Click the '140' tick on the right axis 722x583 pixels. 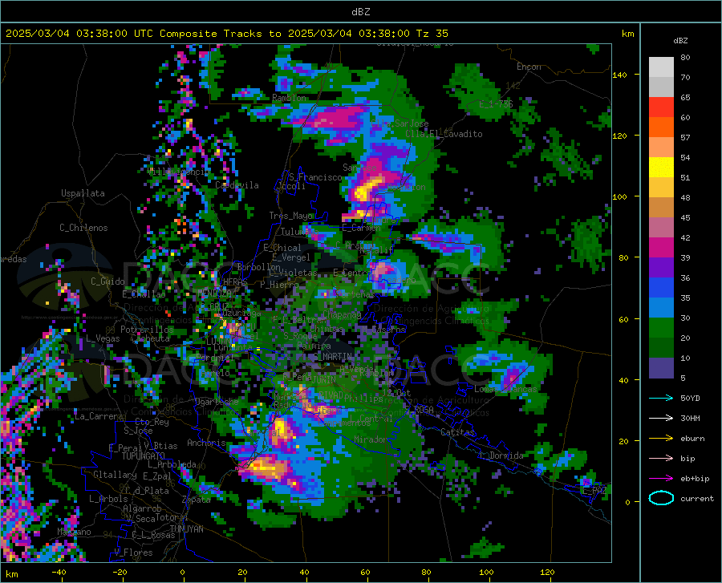pyautogui.click(x=620, y=75)
